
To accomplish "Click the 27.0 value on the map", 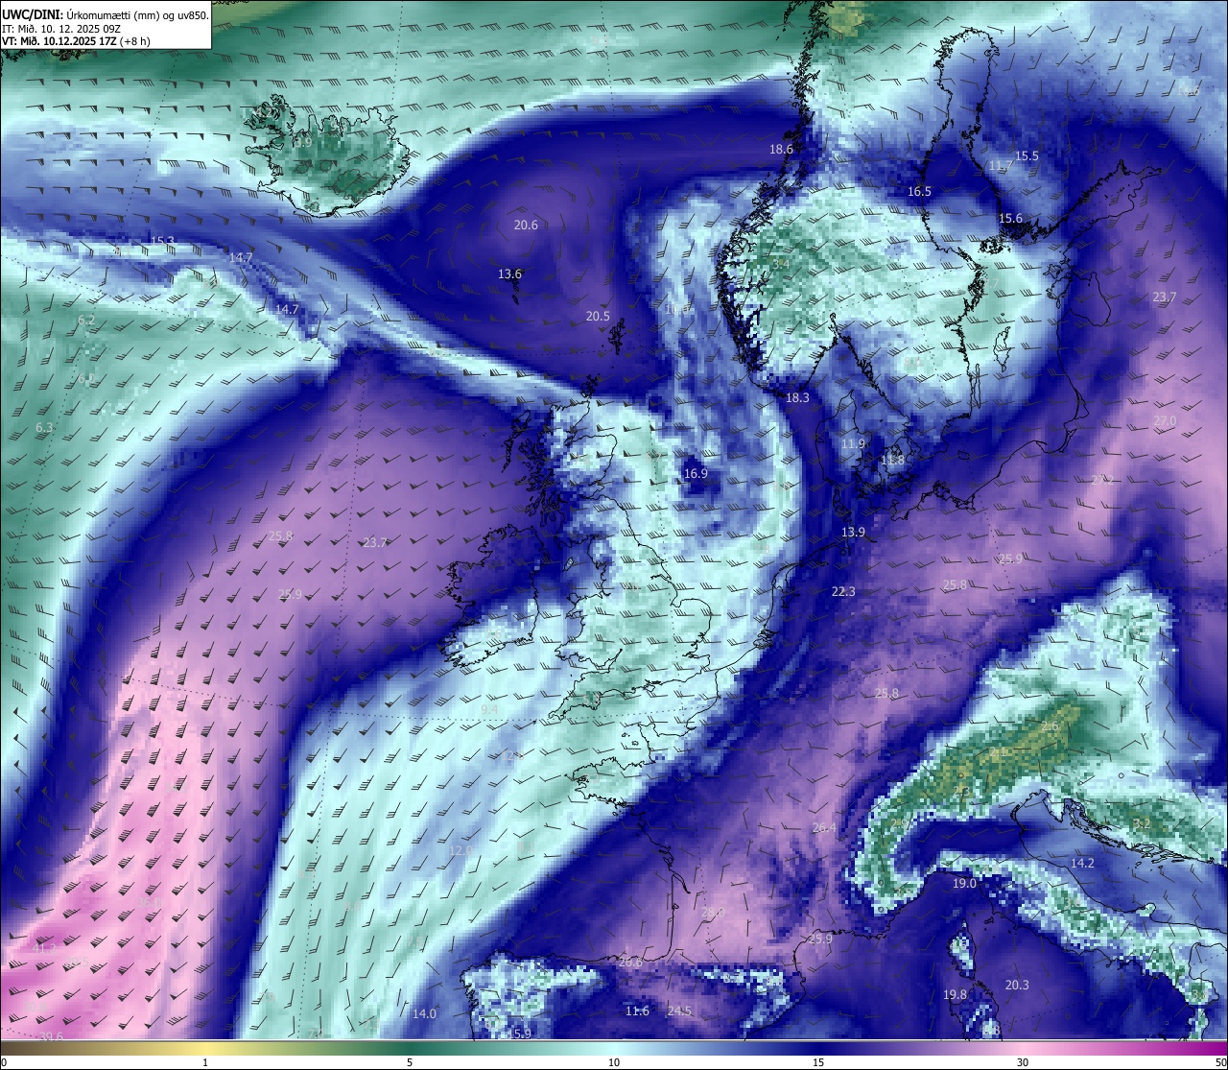I will pyautogui.click(x=1164, y=422).
